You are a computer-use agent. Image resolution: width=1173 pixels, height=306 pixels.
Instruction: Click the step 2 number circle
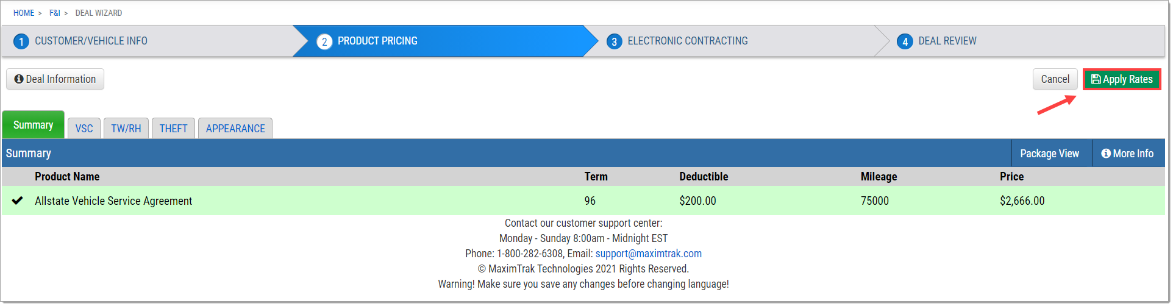point(324,41)
